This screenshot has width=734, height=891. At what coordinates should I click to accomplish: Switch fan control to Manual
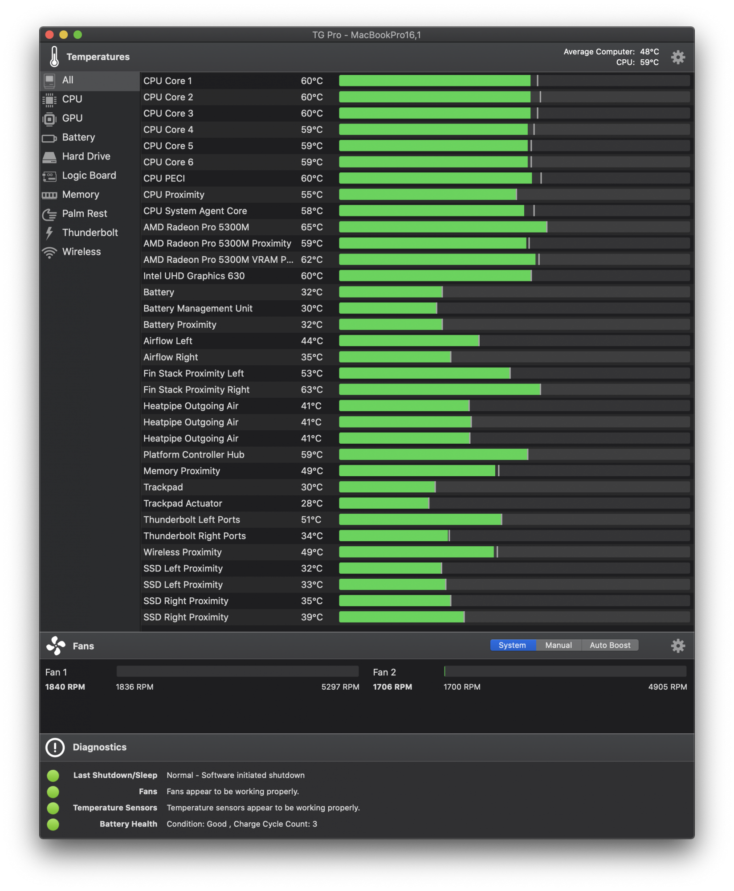pos(559,645)
